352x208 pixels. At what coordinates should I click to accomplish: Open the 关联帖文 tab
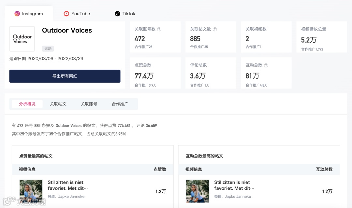pyautogui.click(x=58, y=104)
